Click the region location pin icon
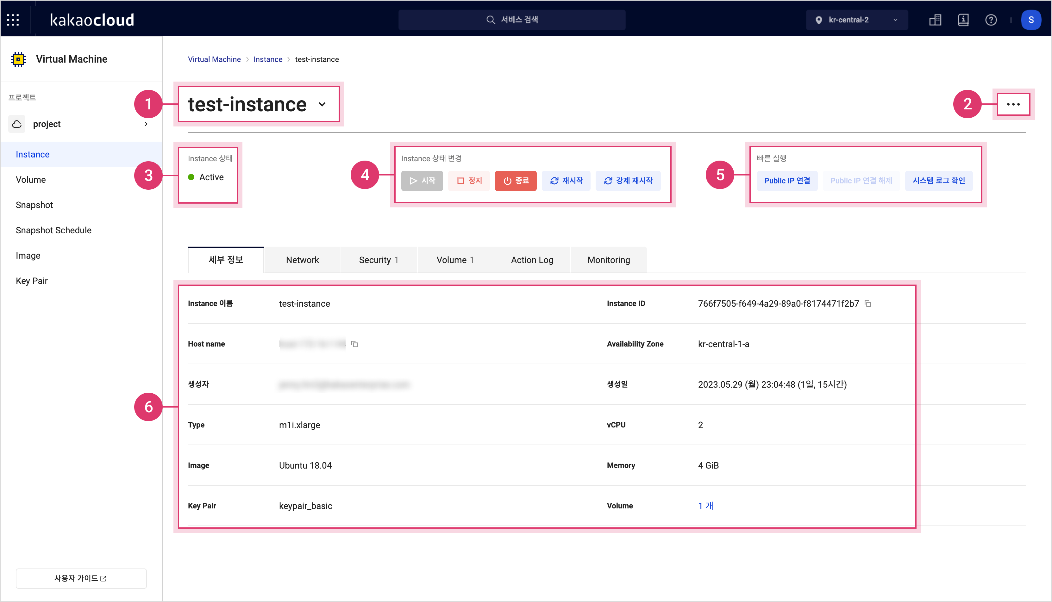The image size is (1052, 602). 818,20
